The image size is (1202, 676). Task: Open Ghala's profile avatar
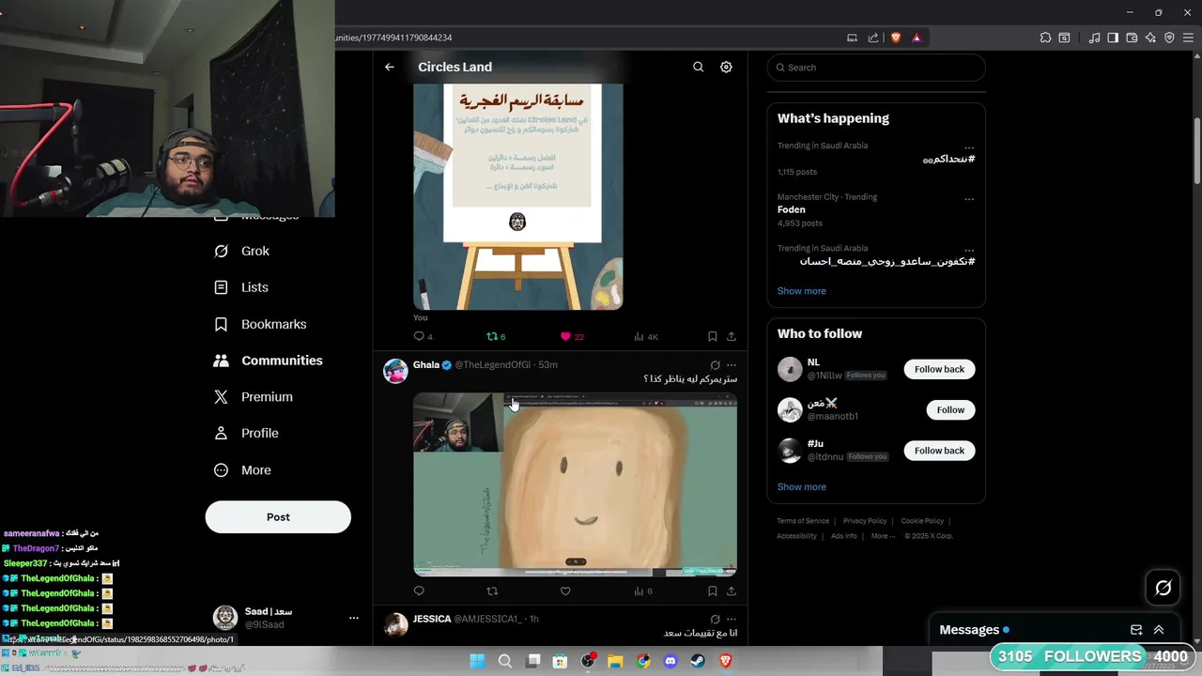point(395,371)
